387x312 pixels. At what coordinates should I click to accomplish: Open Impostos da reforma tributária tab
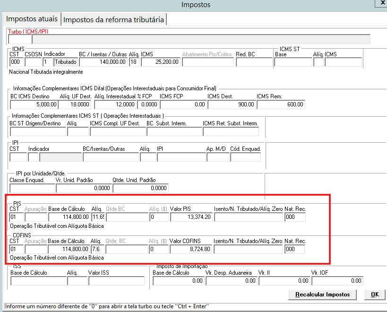tap(113, 19)
